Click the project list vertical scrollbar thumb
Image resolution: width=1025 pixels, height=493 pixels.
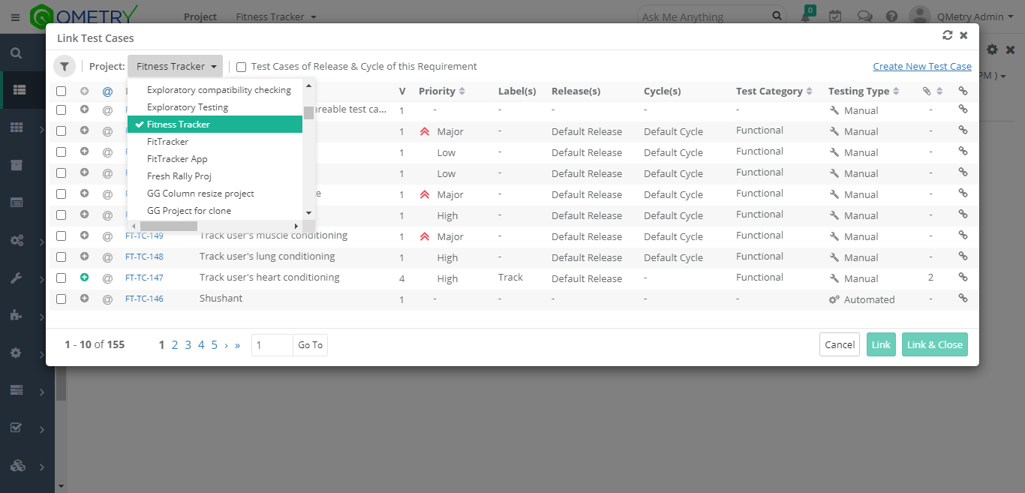point(308,113)
